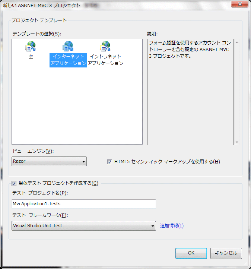The image size is (251, 269).
Task: Focus the テスト プロジェクト名 input field
Action: click(x=84, y=204)
